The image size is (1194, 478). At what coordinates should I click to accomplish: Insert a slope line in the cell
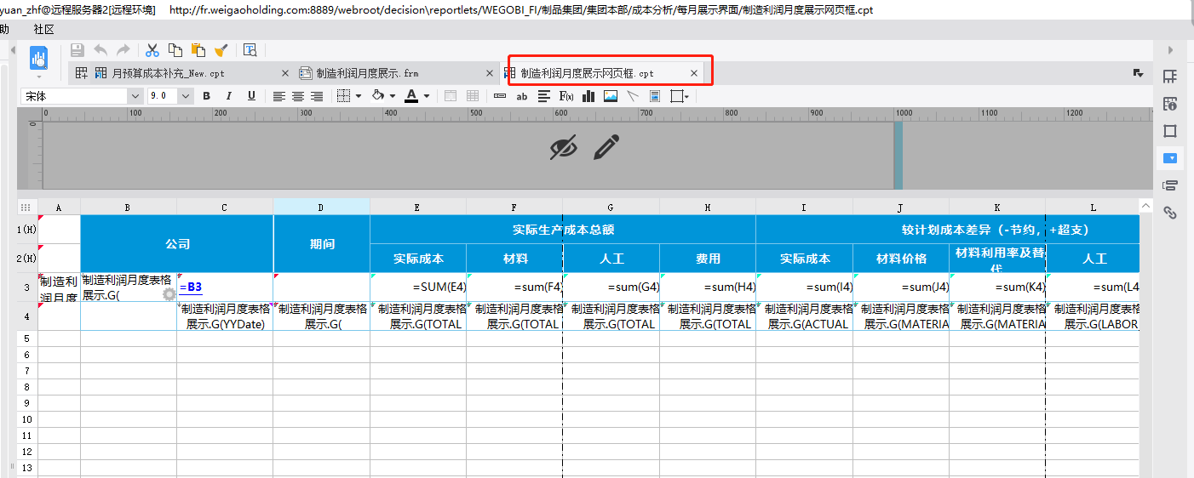point(633,96)
